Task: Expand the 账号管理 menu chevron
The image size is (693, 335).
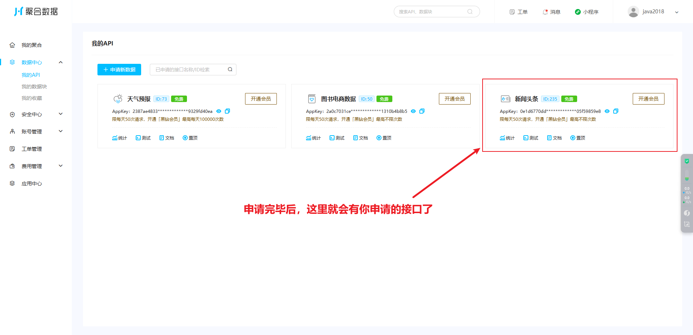Action: (x=61, y=131)
